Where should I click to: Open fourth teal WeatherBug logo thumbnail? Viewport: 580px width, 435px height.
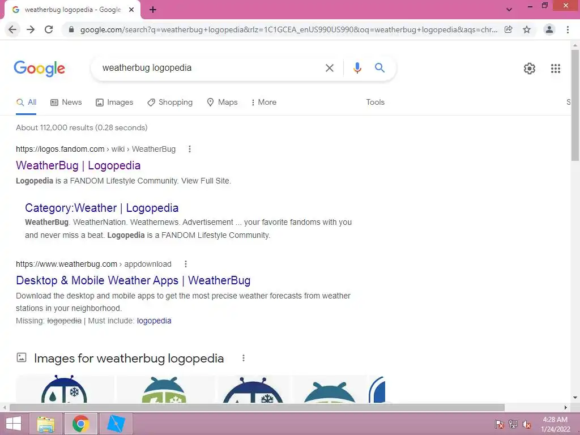pyautogui.click(x=329, y=389)
